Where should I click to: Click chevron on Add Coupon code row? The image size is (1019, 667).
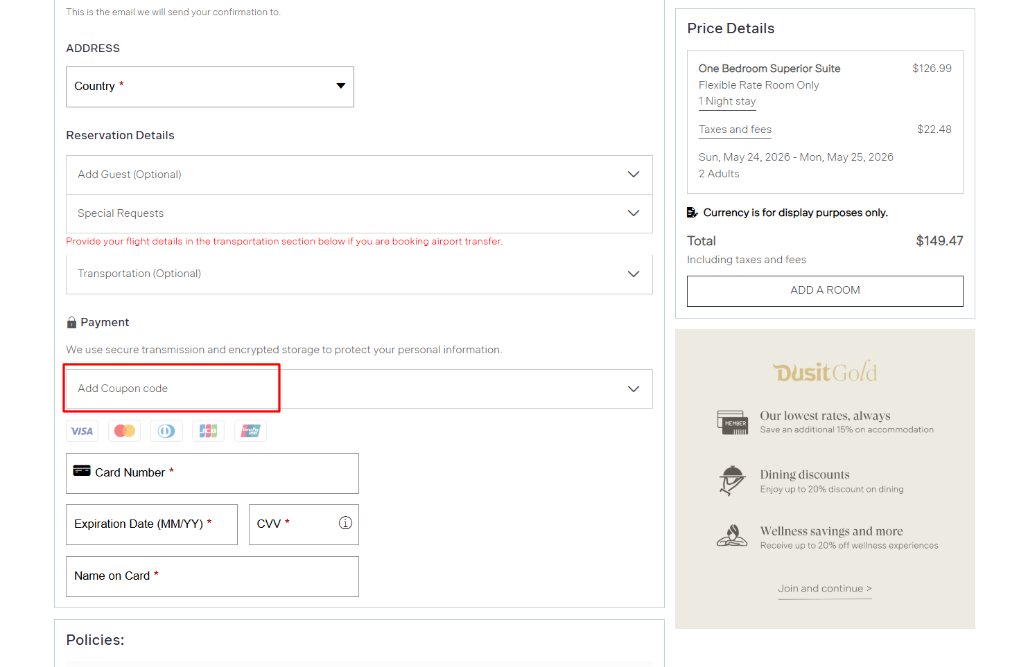click(633, 389)
